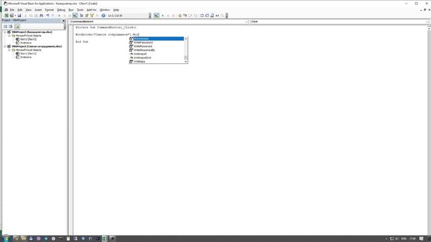The image size is (431, 242).
Task: Collapse first Microsoft Excel Objects folder
Action: point(9,36)
